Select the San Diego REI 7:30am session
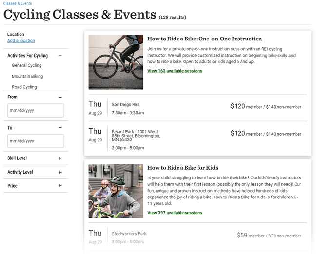The width and height of the screenshot is (317, 256). 198,108
